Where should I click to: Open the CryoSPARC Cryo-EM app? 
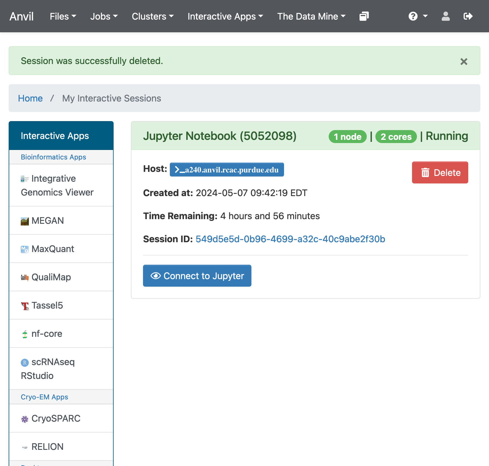click(x=56, y=418)
